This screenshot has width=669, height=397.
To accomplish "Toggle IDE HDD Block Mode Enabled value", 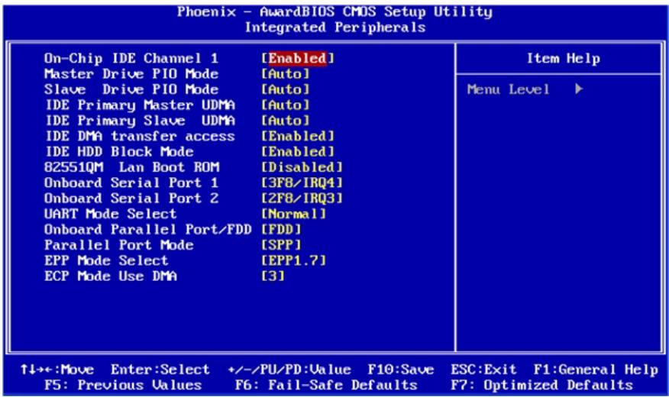I will 298,152.
